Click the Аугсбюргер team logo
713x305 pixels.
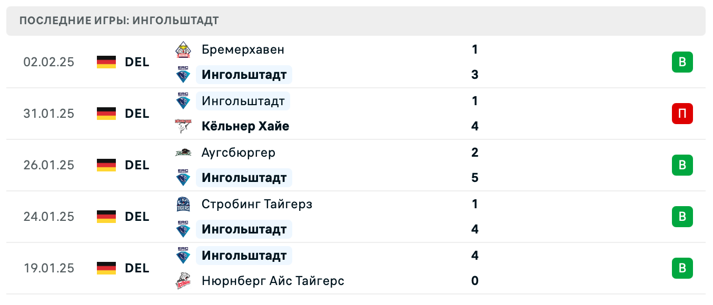tap(183, 152)
